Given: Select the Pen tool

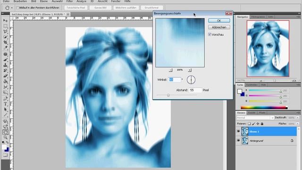Looking at the screenshot, I should click(5, 99).
